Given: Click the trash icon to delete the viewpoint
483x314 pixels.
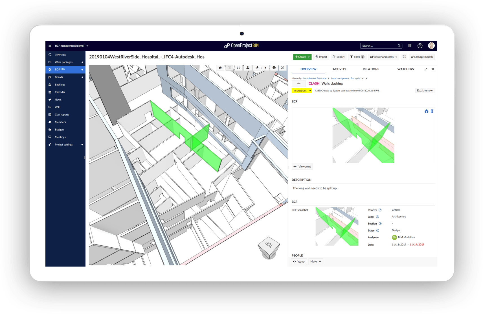Looking at the screenshot, I should (432, 111).
